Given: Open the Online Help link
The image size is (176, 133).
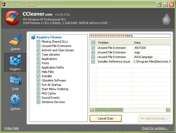Looking at the screenshot, I should point(11,128).
